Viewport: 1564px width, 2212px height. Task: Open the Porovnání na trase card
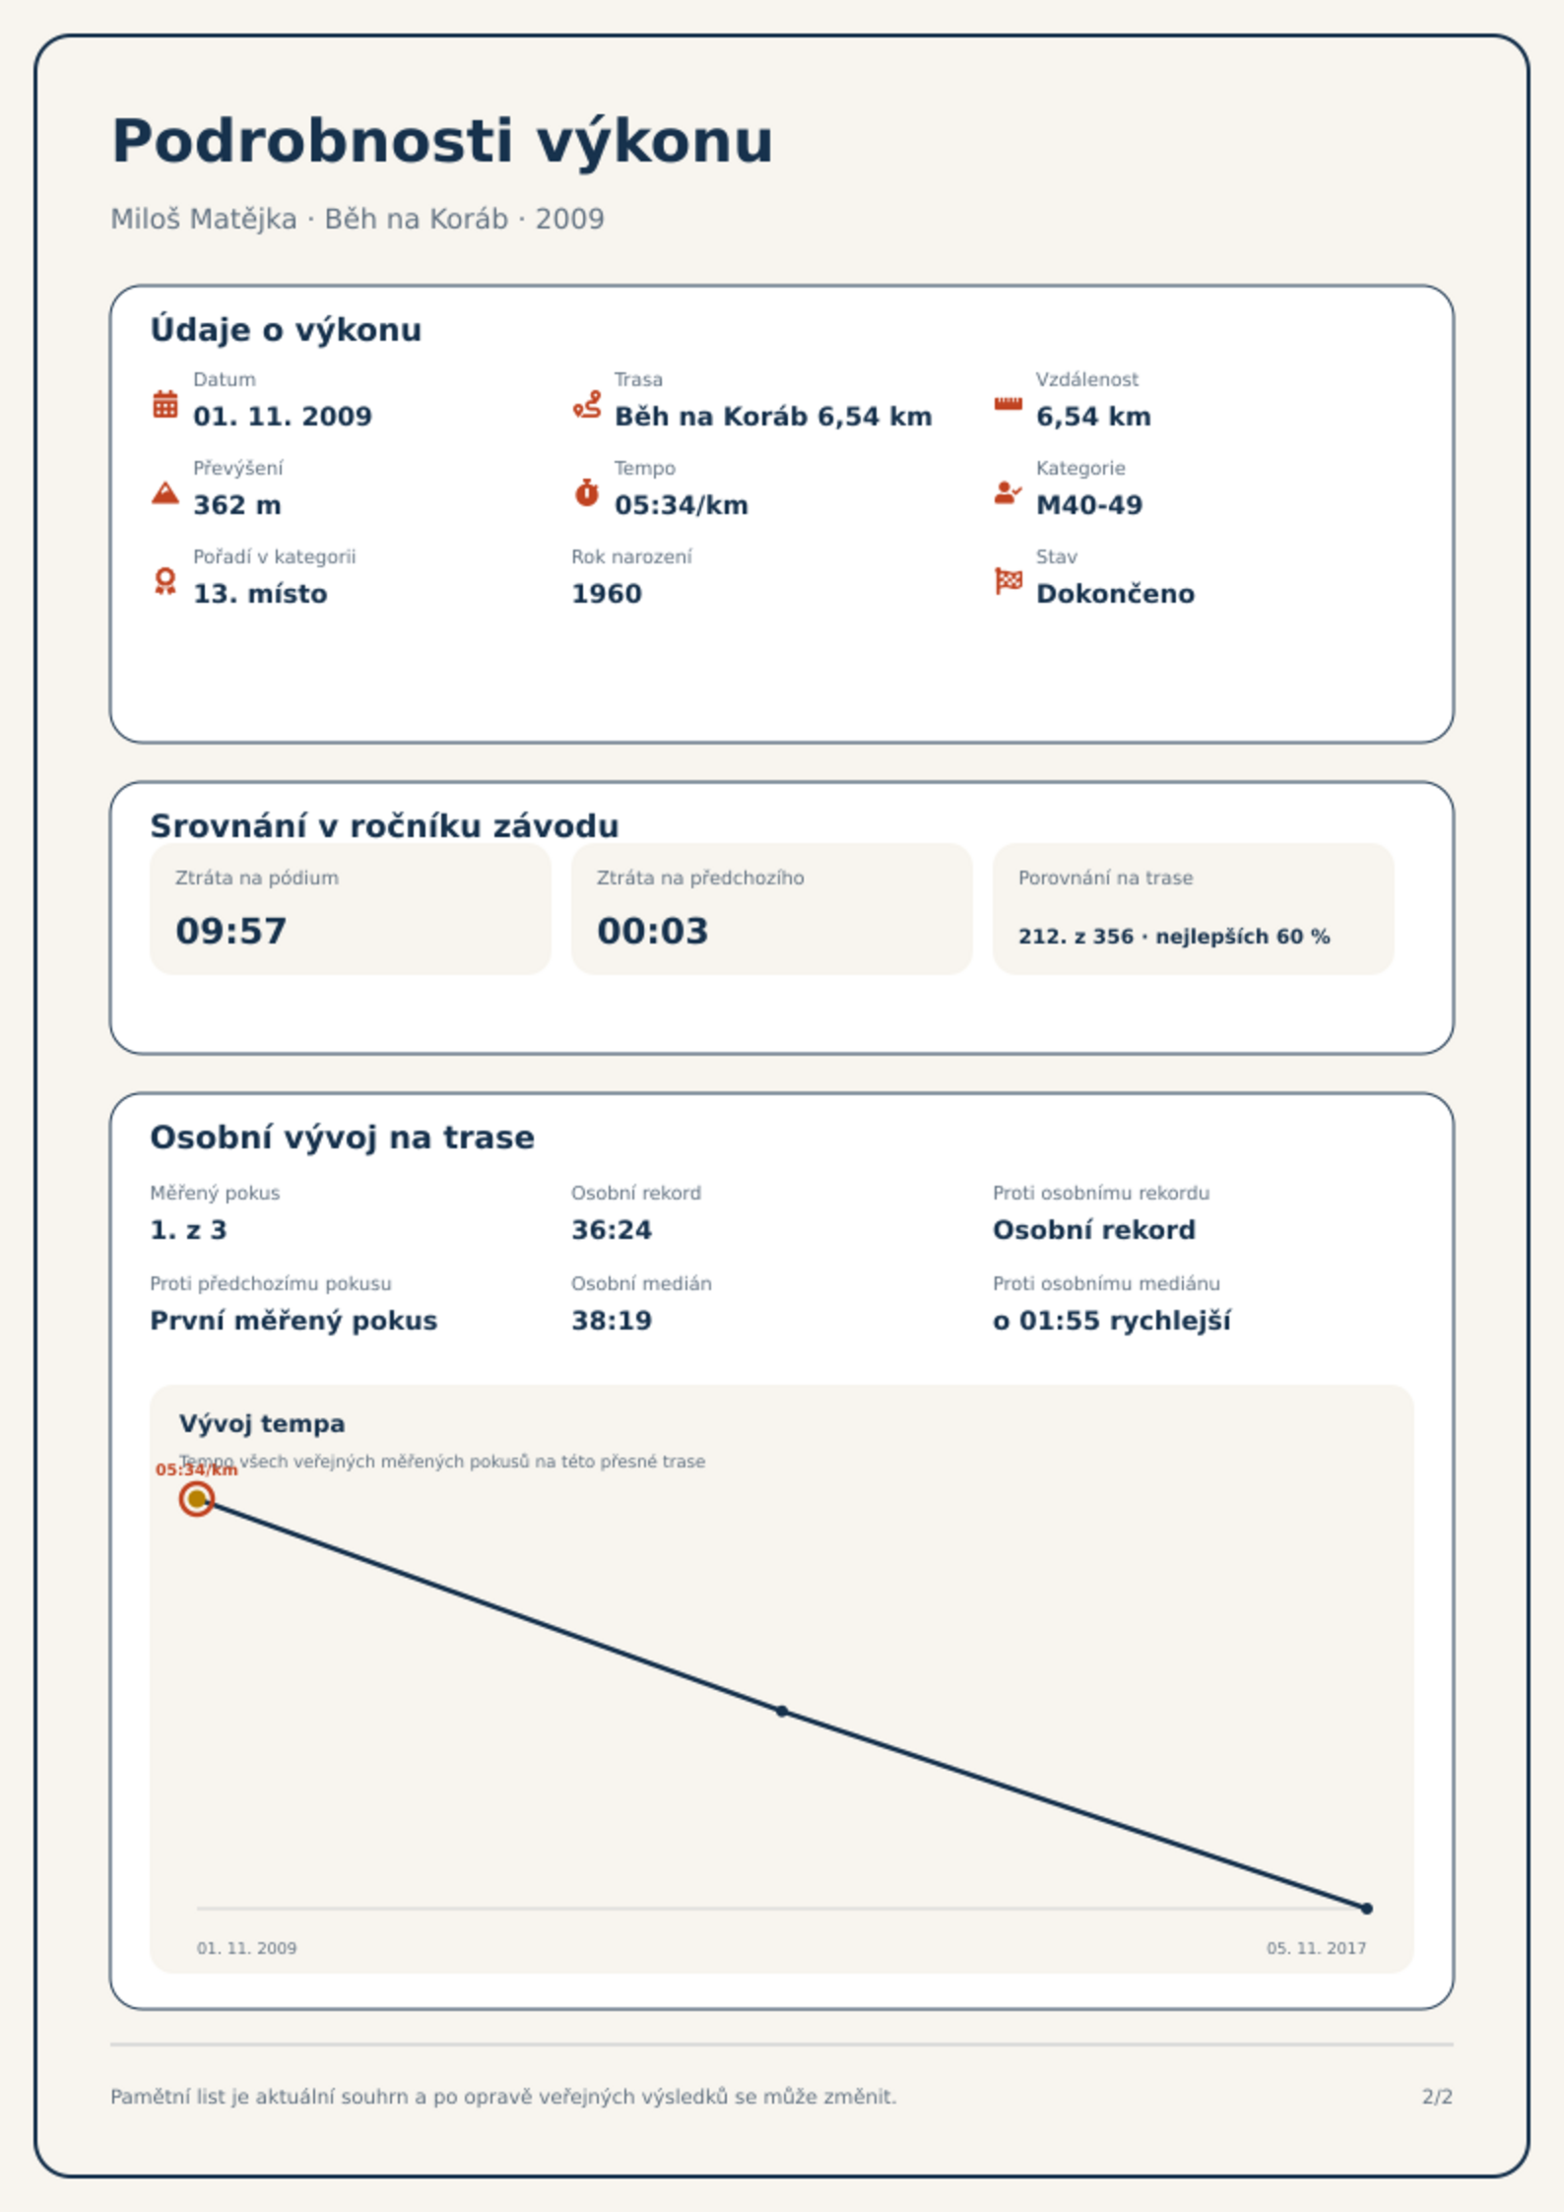[x=1193, y=908]
